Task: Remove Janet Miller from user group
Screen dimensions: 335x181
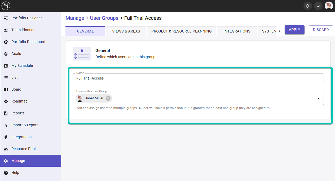Action: point(108,98)
